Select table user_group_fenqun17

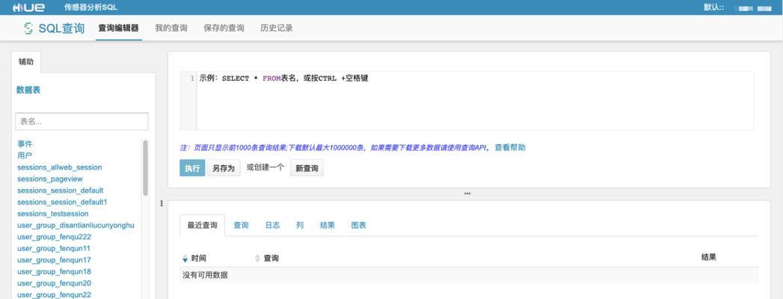point(54,260)
